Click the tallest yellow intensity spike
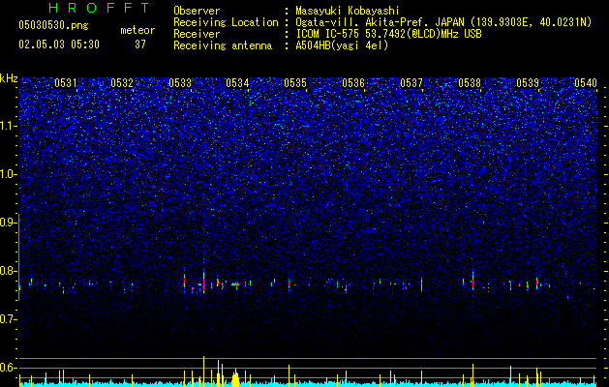This screenshot has height=387, width=609. tap(203, 371)
